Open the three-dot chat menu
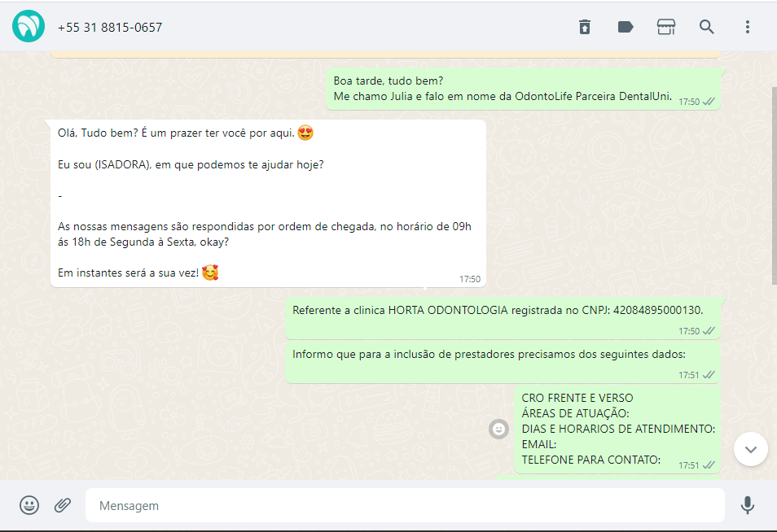This screenshot has height=532, width=777. click(x=747, y=27)
